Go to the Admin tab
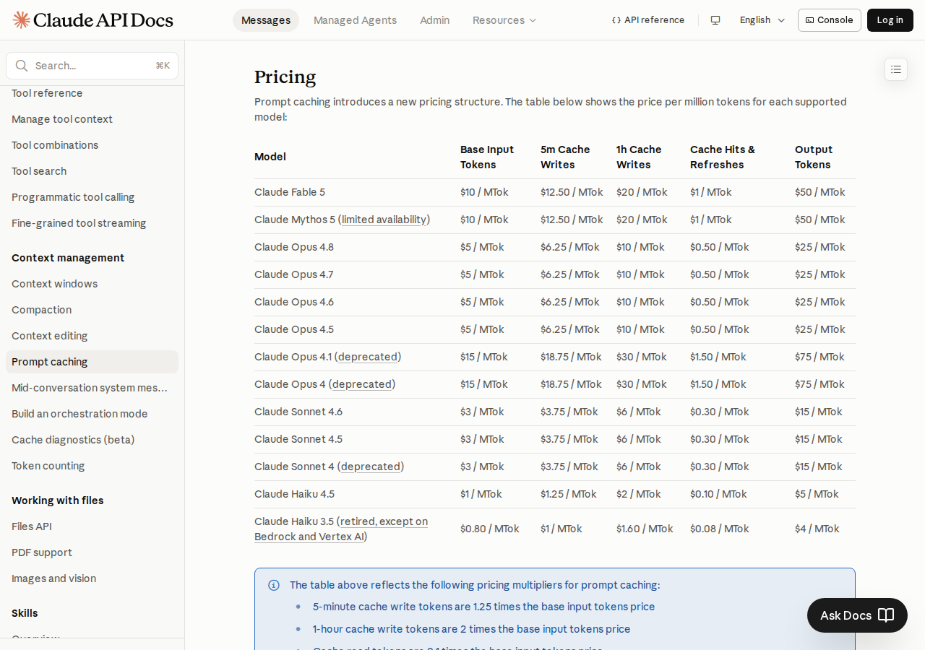Image resolution: width=925 pixels, height=650 pixels. pyautogui.click(x=434, y=20)
